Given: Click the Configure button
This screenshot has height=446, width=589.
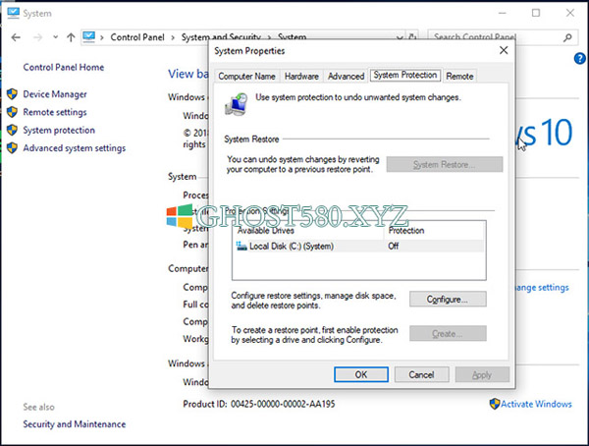Looking at the screenshot, I should coord(448,300).
